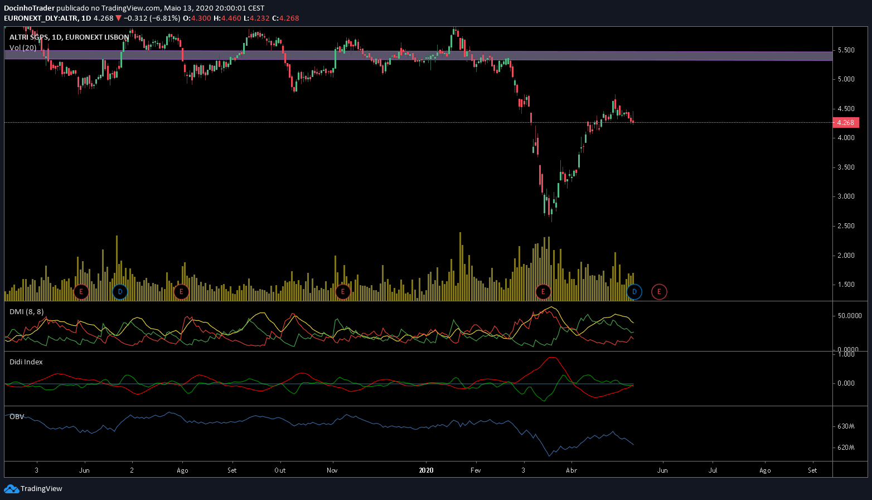Click the earnings marker in March 2020
This screenshot has width=872, height=500.
tap(543, 291)
